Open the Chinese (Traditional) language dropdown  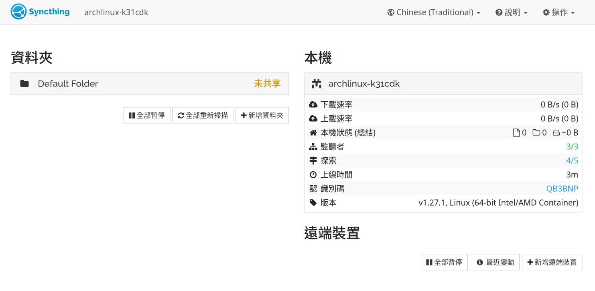coord(434,12)
